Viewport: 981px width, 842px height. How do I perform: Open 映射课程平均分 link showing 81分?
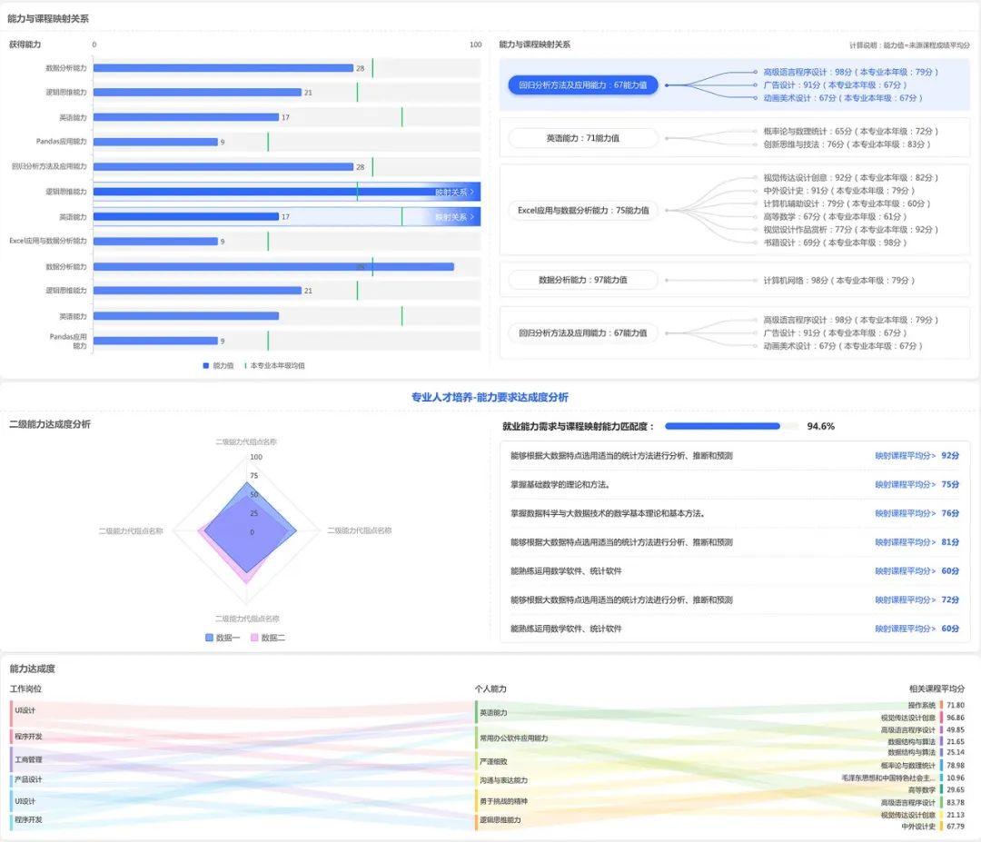tap(917, 542)
